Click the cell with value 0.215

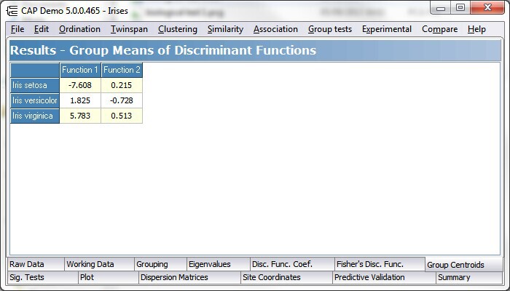point(122,85)
